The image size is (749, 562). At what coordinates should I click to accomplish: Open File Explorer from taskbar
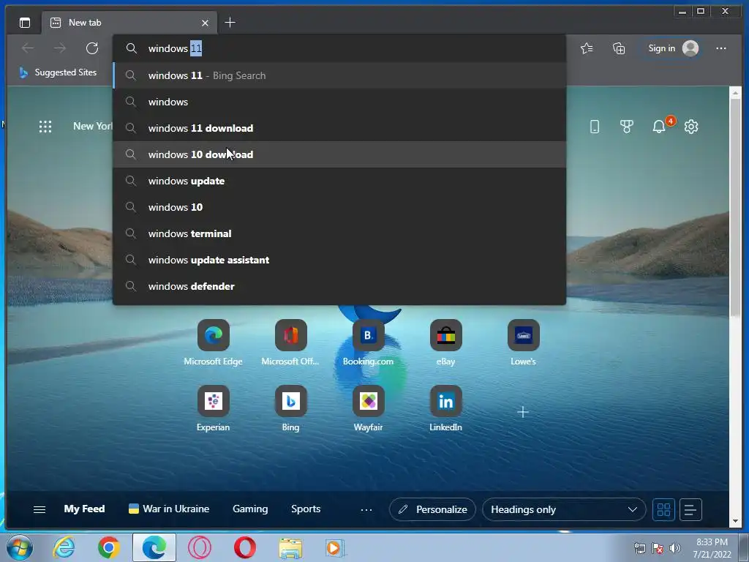290,547
